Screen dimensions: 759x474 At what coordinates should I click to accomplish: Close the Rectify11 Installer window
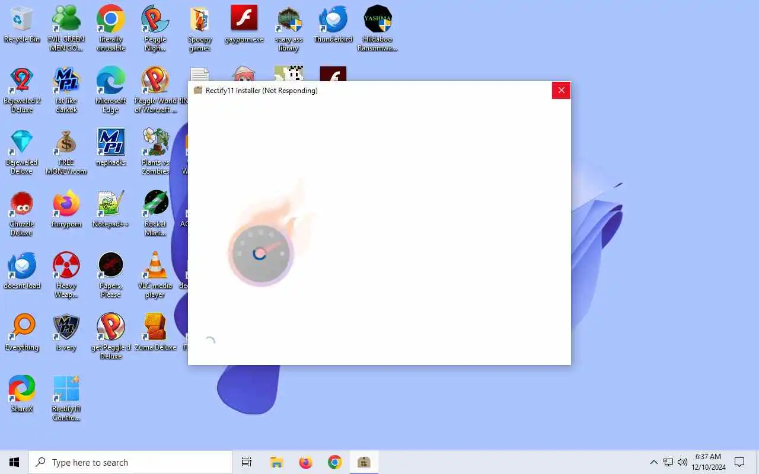(561, 90)
